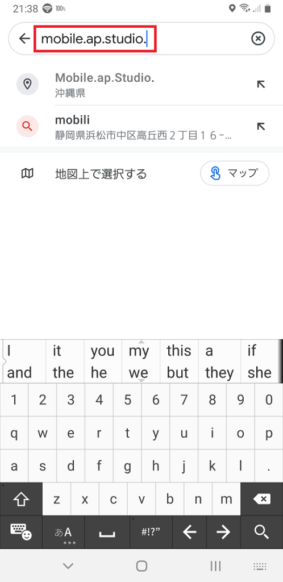The image size is (283, 582).
Task: Open keyboard emoji and settings key
Action: click(x=21, y=532)
